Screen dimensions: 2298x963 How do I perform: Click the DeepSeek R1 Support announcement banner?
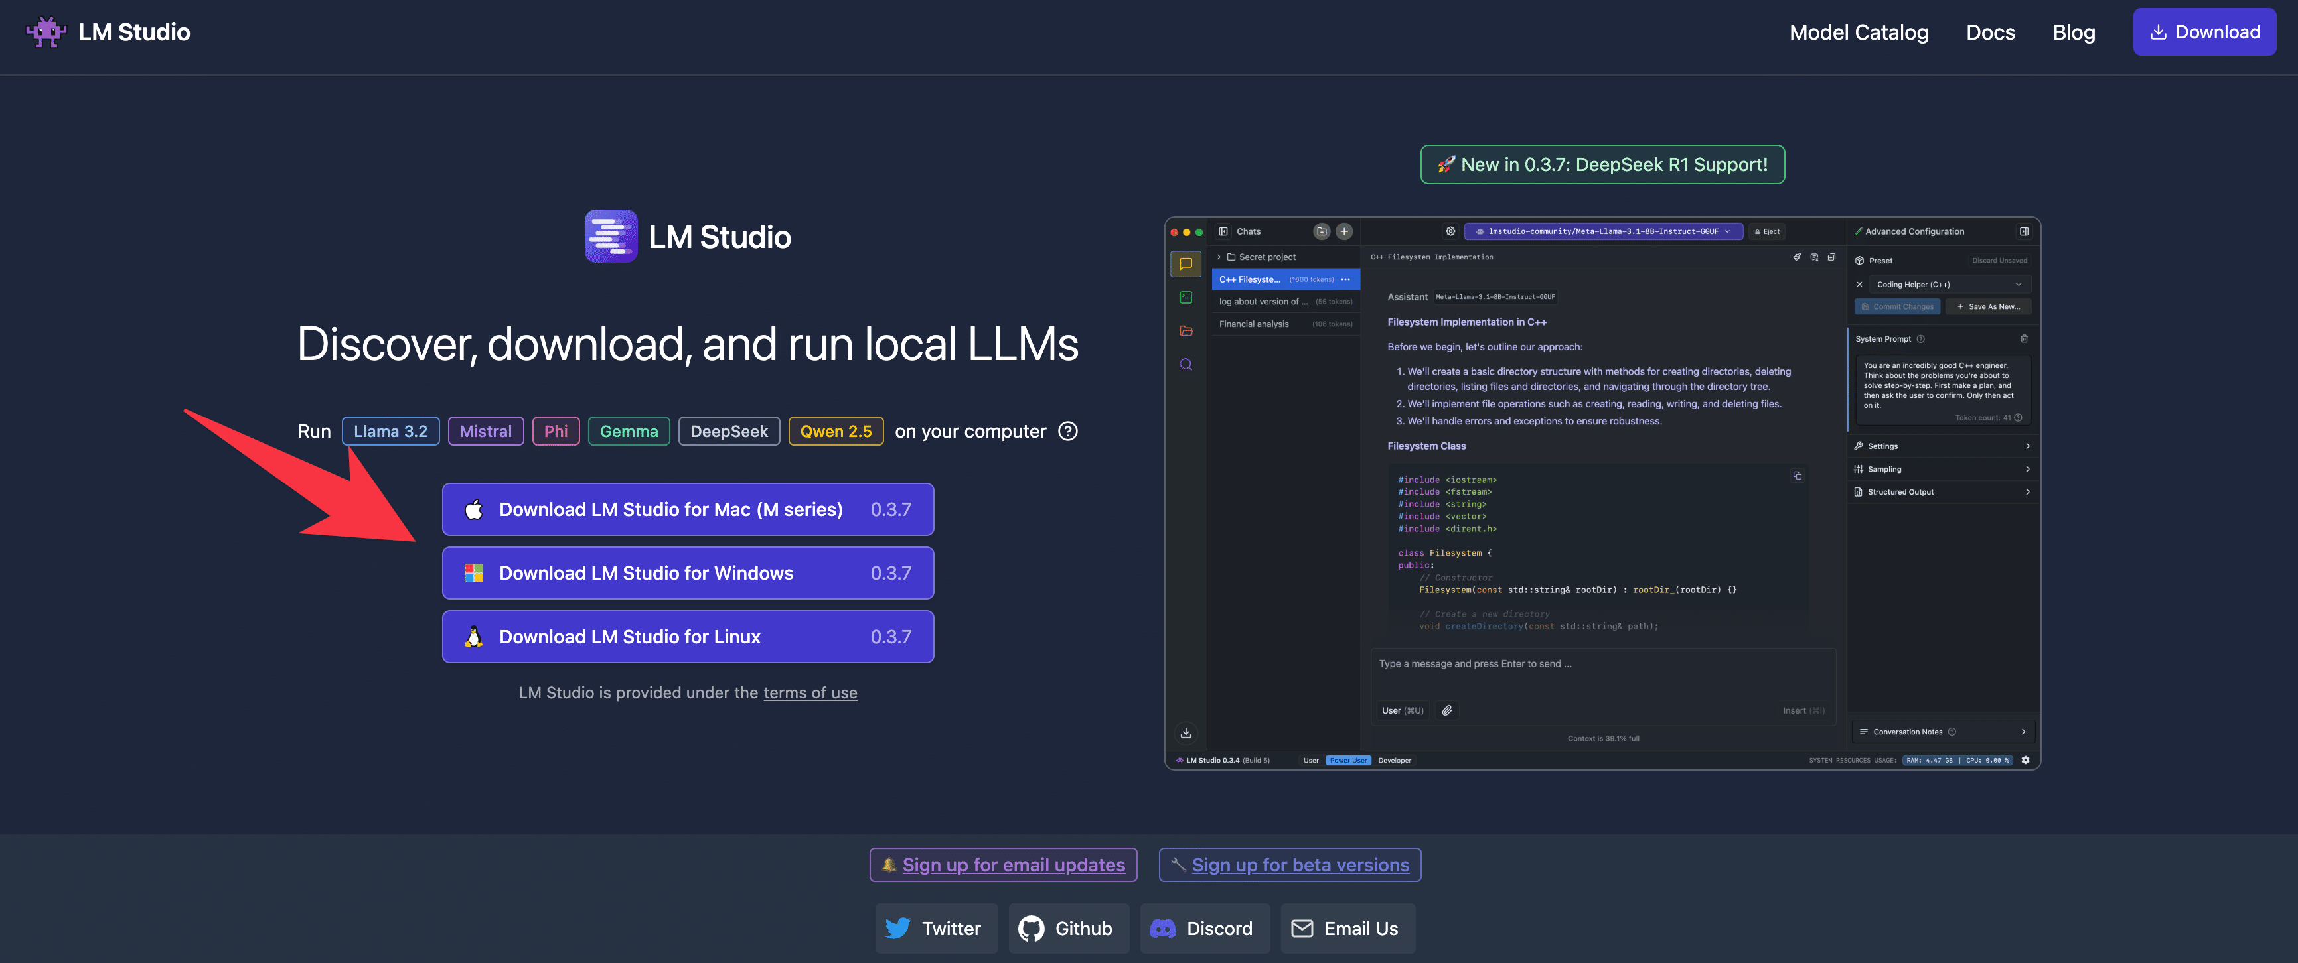pos(1602,165)
